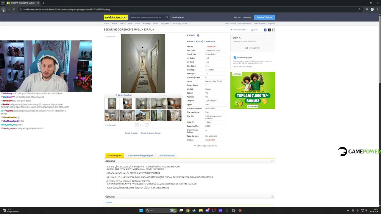Open the Baraj Mah. breadcrumb link
The height and width of the screenshot is (214, 381).
click(x=165, y=23)
